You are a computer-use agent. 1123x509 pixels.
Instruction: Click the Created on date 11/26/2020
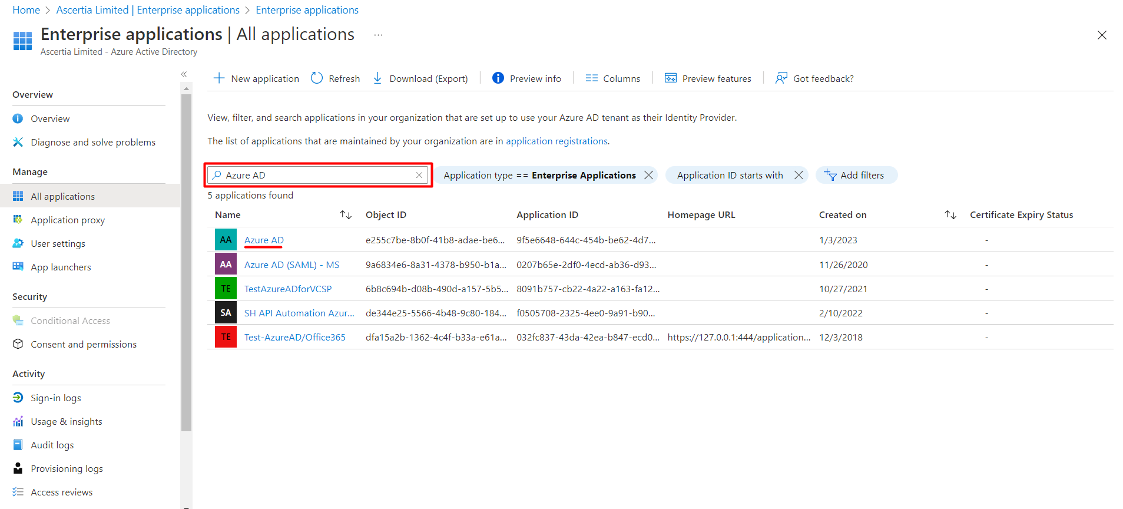[843, 265]
